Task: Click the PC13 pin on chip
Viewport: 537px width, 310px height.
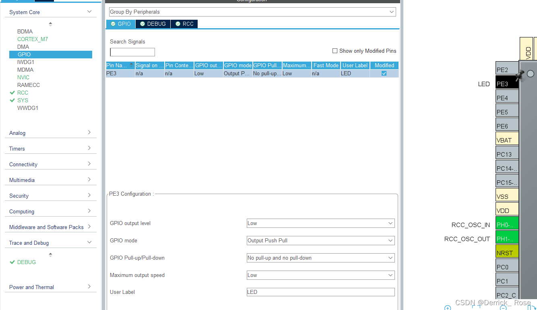Action: pos(507,153)
